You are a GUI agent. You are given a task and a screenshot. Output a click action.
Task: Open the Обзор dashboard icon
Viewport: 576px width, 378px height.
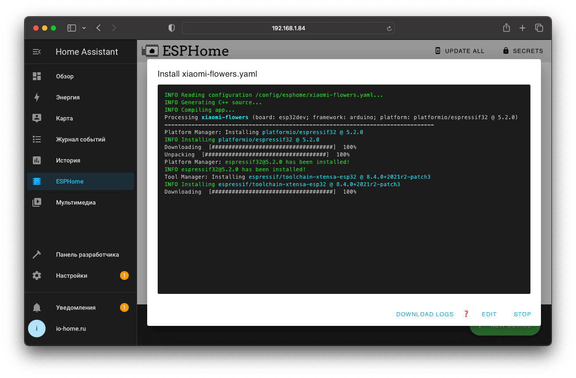pos(37,76)
